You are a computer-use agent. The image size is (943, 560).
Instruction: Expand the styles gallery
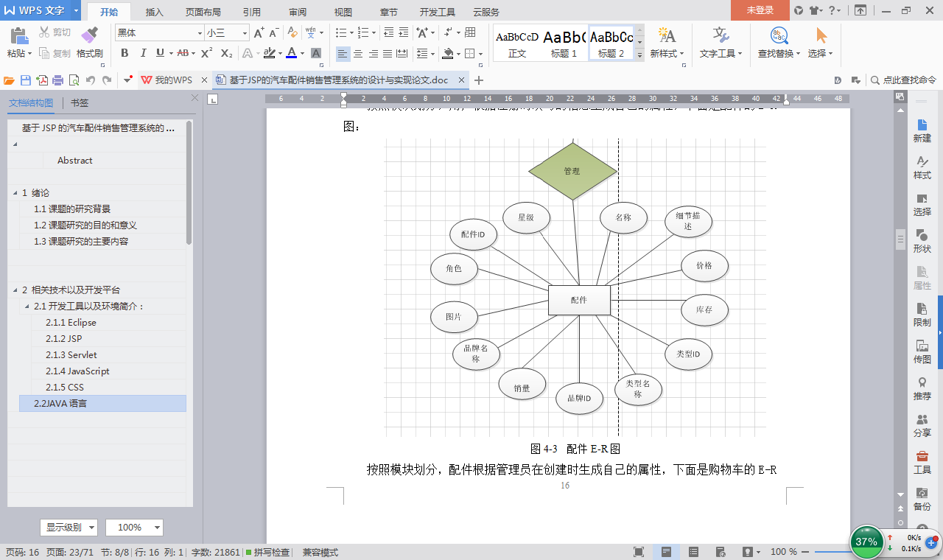coord(639,55)
